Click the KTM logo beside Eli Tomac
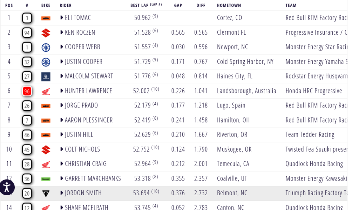This screenshot has width=359, height=210. tap(46, 18)
